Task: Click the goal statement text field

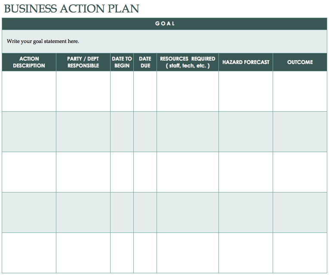Action: [x=165, y=42]
